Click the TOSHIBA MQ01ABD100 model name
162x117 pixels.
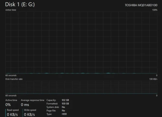[141, 5]
